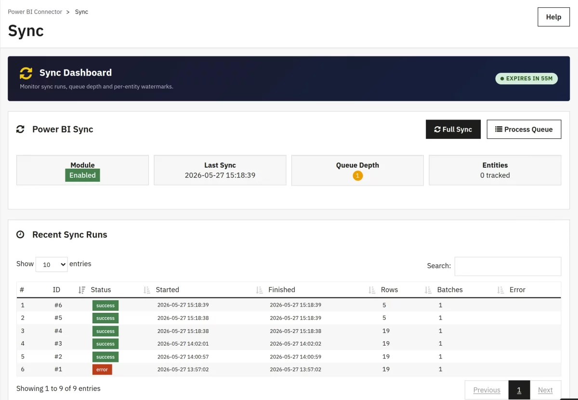Click success badge for run #5
Screen dimensions: 578x400
tap(105, 318)
